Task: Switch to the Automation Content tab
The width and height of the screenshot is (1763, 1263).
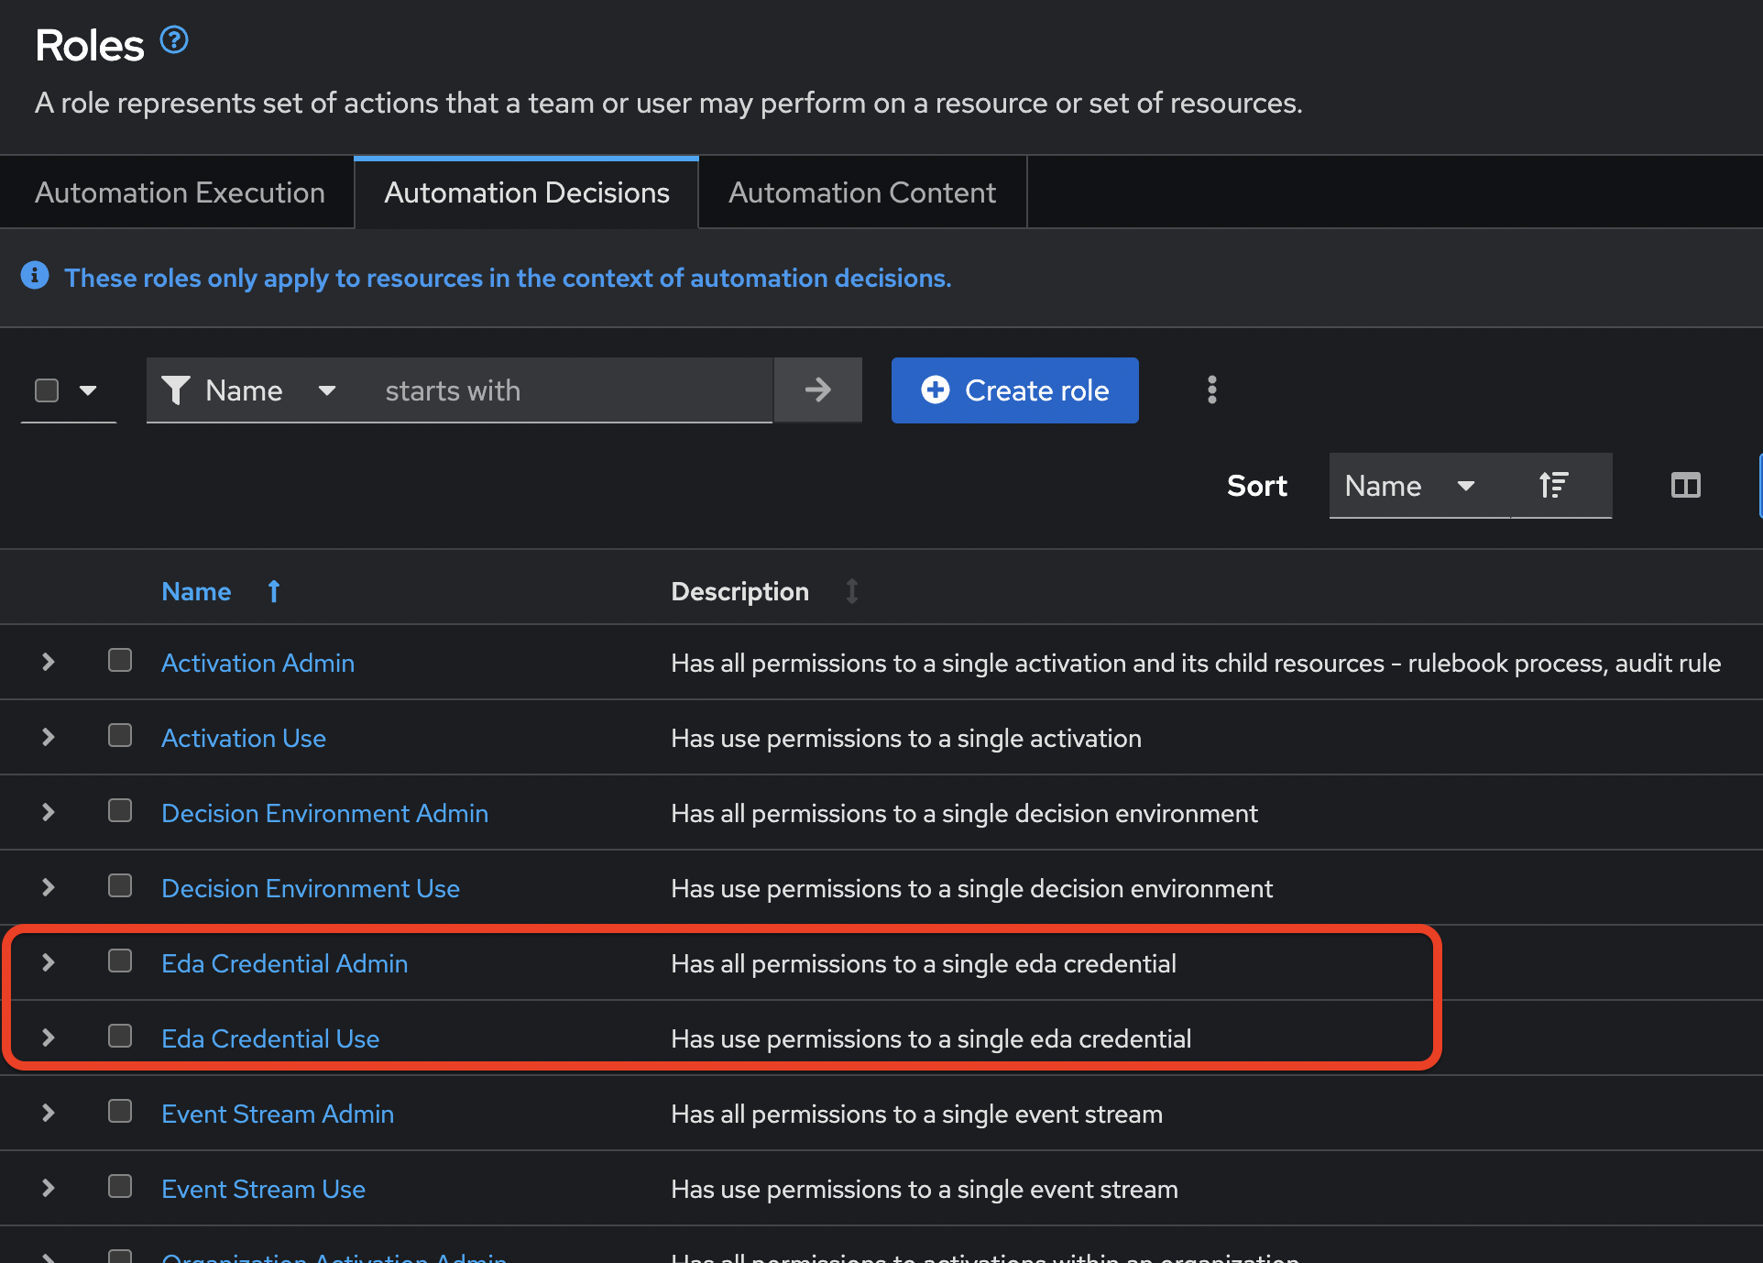Action: [861, 192]
